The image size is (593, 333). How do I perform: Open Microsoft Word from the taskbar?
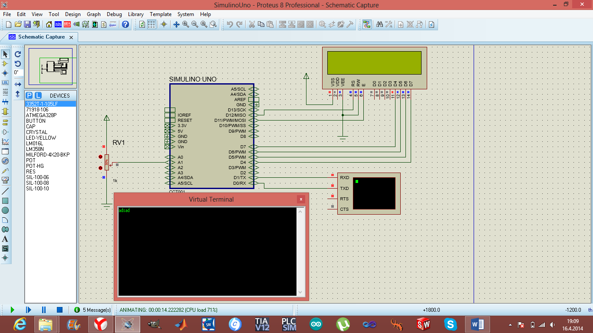point(478,324)
